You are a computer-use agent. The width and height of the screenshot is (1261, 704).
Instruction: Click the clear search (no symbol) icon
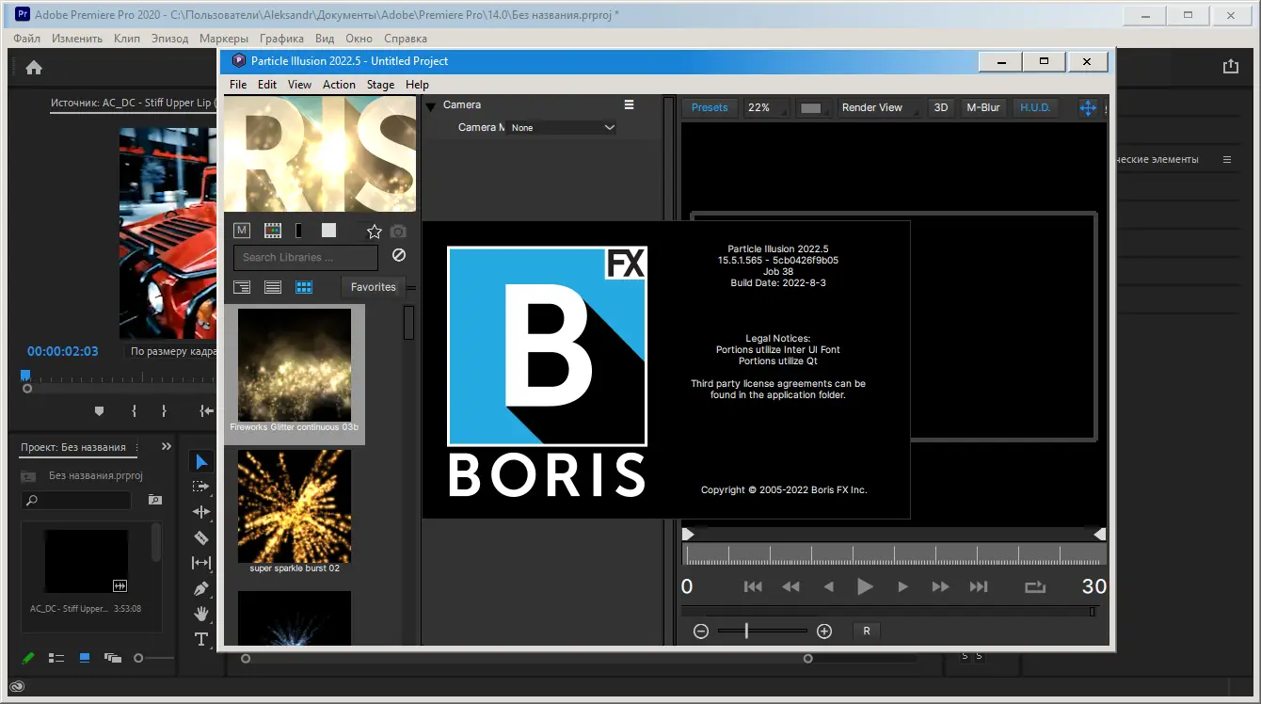pyautogui.click(x=399, y=255)
